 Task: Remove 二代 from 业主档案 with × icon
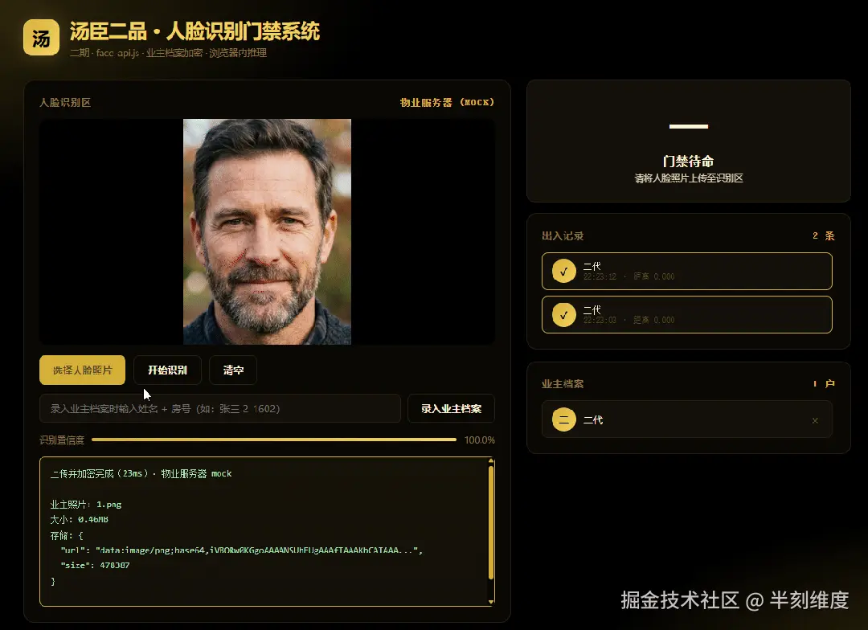(815, 421)
